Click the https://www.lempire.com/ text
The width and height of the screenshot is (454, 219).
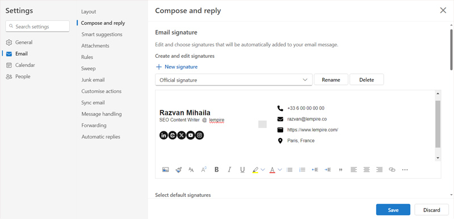coord(313,130)
